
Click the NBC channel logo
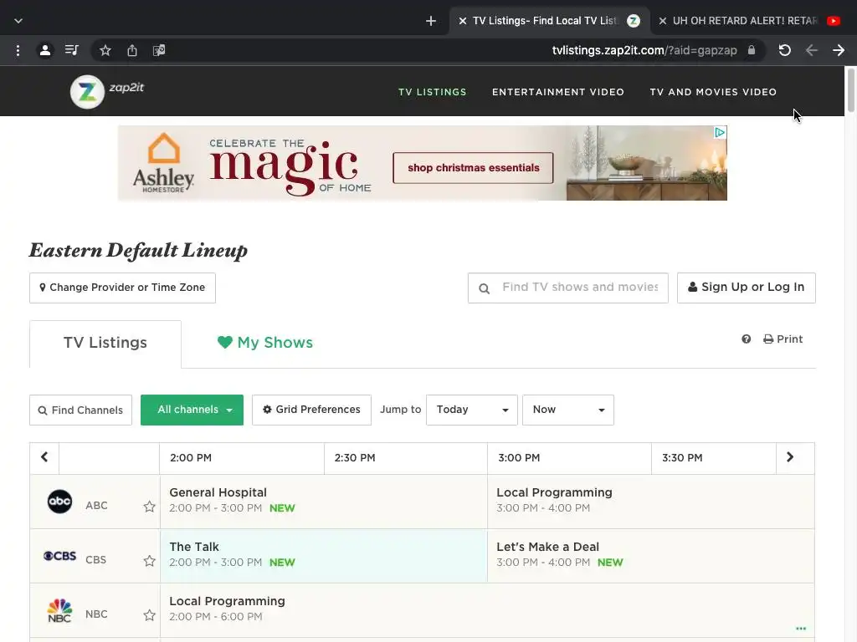[59, 611]
